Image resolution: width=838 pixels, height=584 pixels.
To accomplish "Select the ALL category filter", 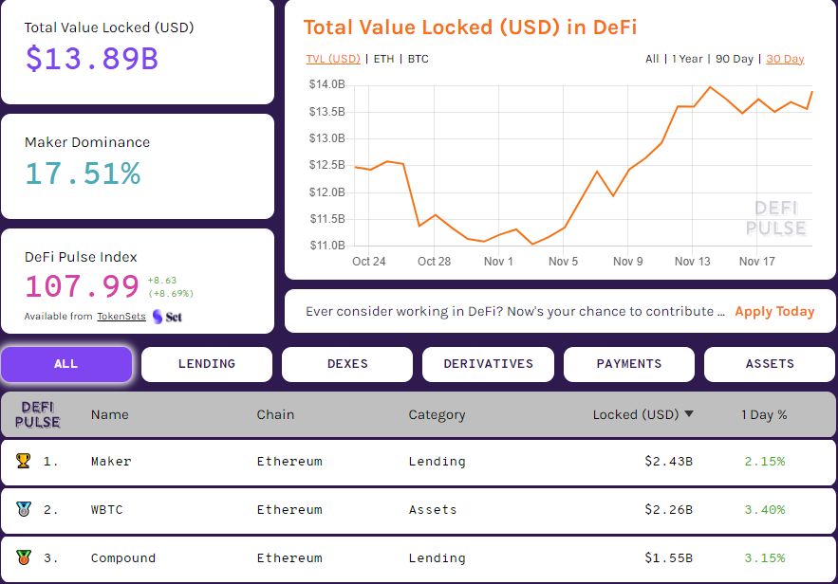I will tap(66, 364).
